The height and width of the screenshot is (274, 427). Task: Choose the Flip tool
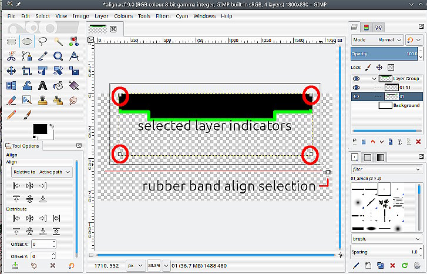click(11, 86)
